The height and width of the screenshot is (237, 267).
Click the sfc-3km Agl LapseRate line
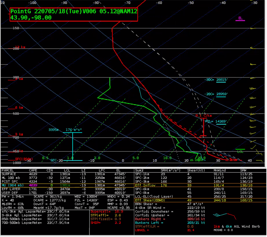35,211
